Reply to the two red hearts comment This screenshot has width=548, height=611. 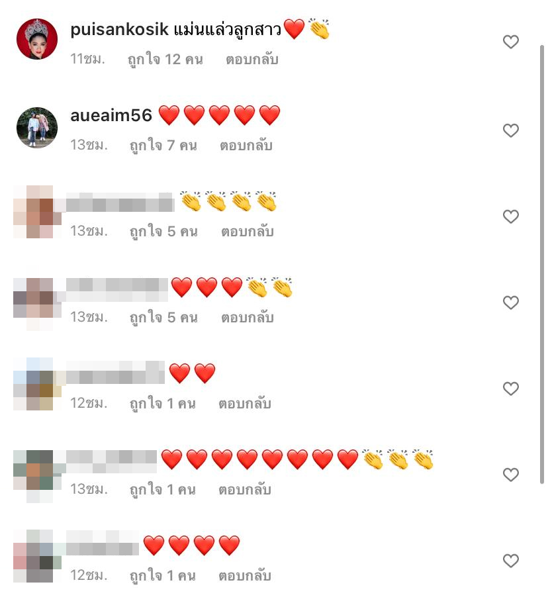[245, 404]
